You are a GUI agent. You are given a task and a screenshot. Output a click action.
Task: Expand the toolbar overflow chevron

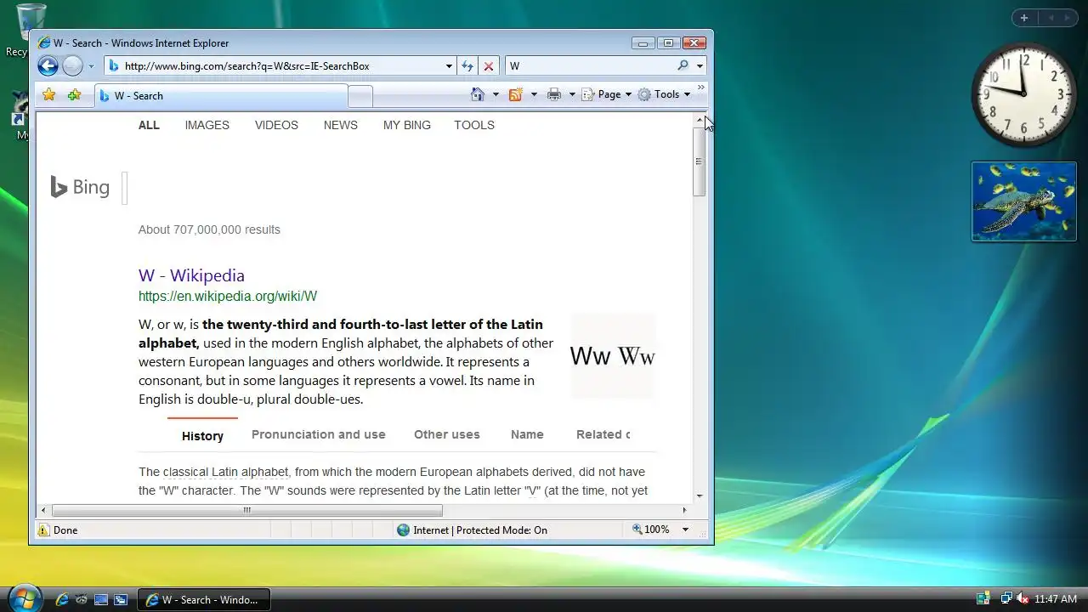(701, 88)
